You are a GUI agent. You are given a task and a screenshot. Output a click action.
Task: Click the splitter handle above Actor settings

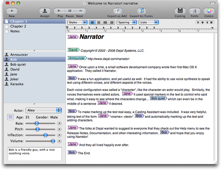pyautogui.click(x=34, y=104)
